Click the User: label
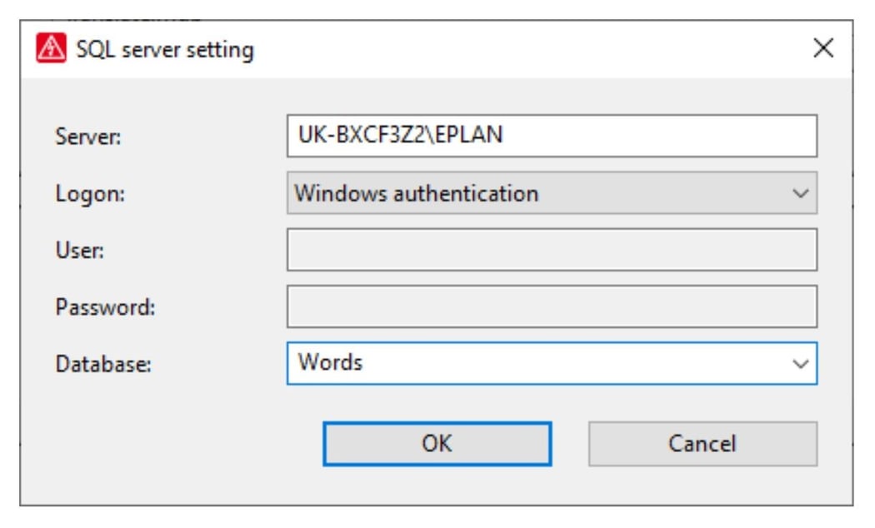The width and height of the screenshot is (875, 528). tap(79, 250)
